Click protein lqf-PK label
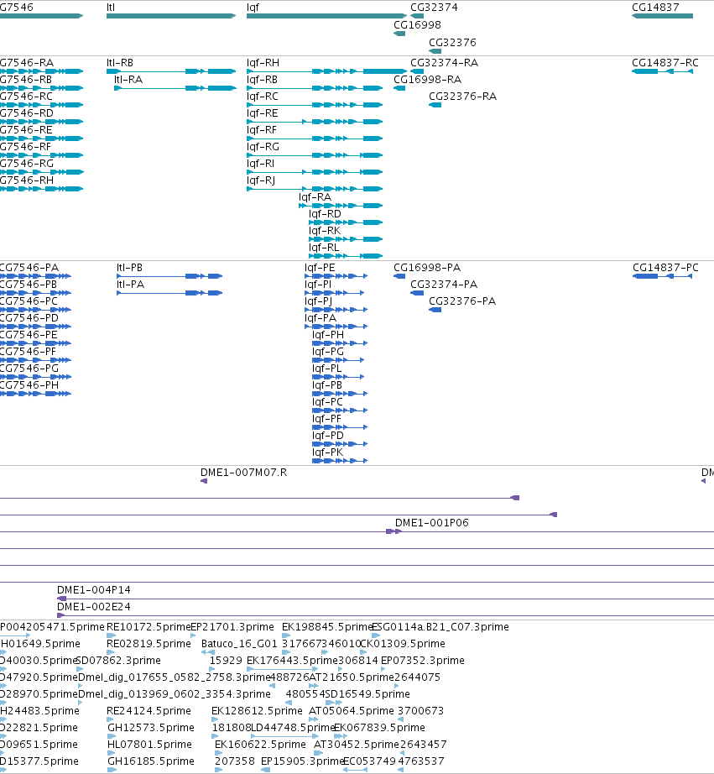Viewport: 714px width, 774px height. coord(328,452)
